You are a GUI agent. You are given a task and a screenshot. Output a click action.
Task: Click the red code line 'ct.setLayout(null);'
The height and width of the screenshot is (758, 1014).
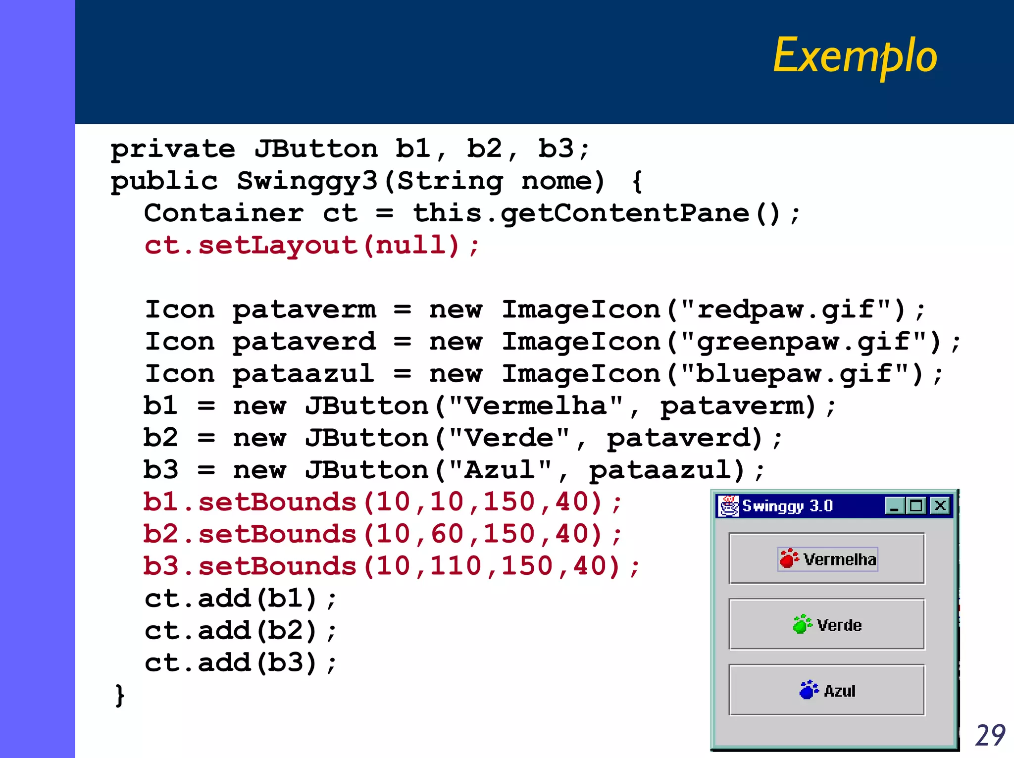[x=312, y=246]
